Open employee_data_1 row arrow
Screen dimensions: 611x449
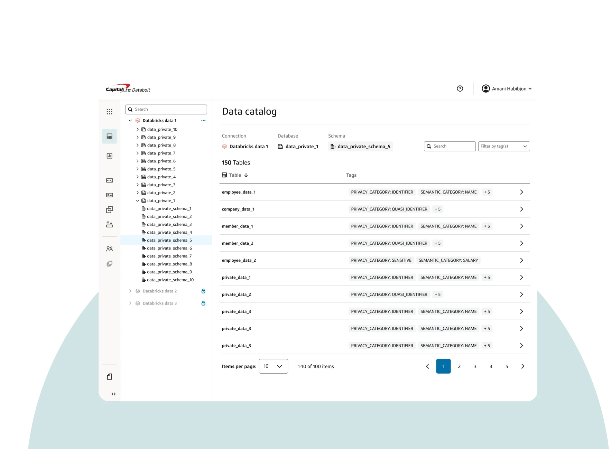pos(521,192)
